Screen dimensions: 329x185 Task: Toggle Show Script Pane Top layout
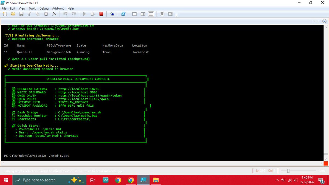134,14
